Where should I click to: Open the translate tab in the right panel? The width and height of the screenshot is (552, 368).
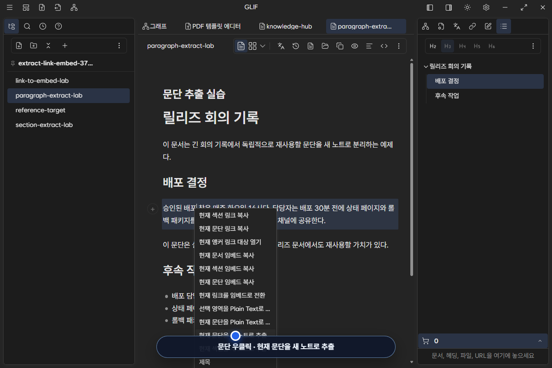[457, 26]
